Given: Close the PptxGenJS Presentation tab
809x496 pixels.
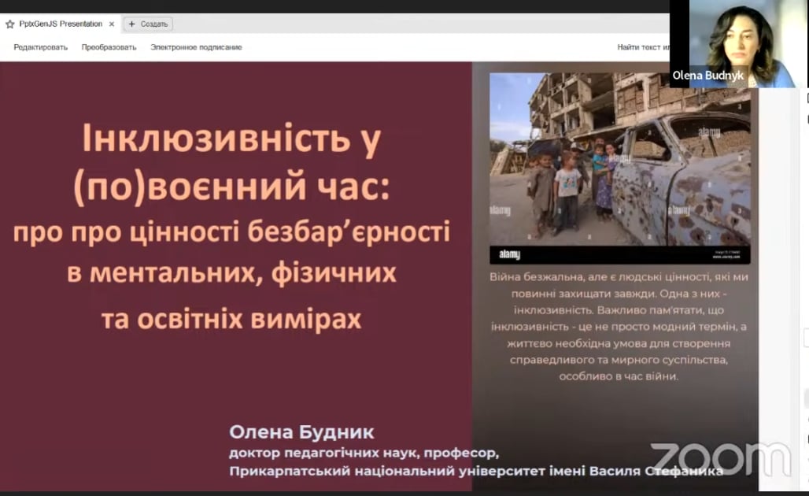Looking at the screenshot, I should pyautogui.click(x=111, y=24).
